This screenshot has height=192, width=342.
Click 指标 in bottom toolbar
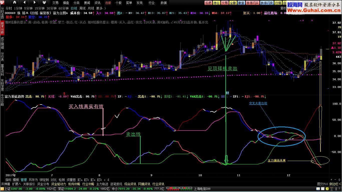[8, 180]
